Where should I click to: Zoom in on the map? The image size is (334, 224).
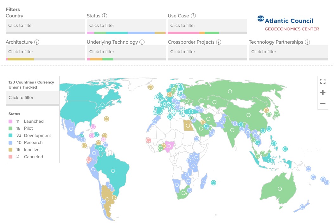click(x=323, y=92)
